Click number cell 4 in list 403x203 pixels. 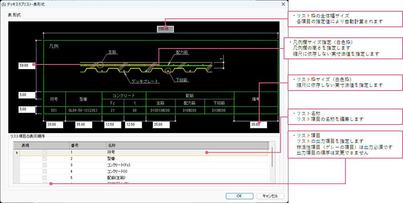(x=88, y=171)
